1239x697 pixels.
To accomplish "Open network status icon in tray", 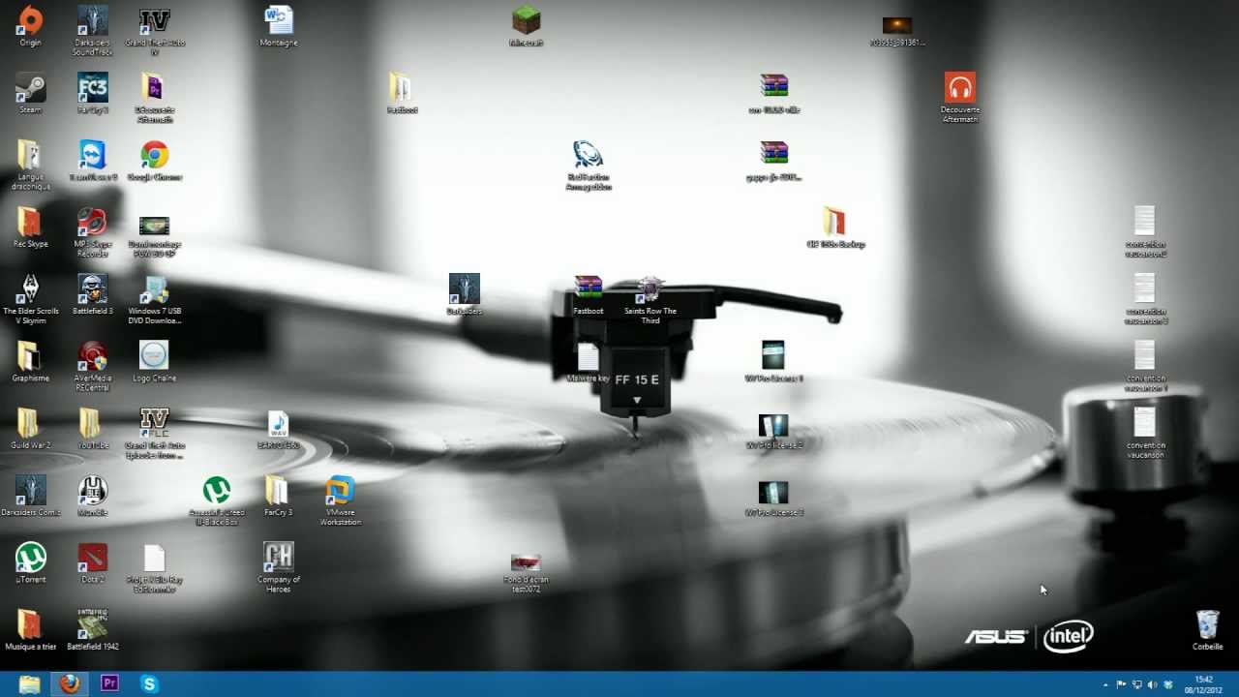I will coord(1137,684).
